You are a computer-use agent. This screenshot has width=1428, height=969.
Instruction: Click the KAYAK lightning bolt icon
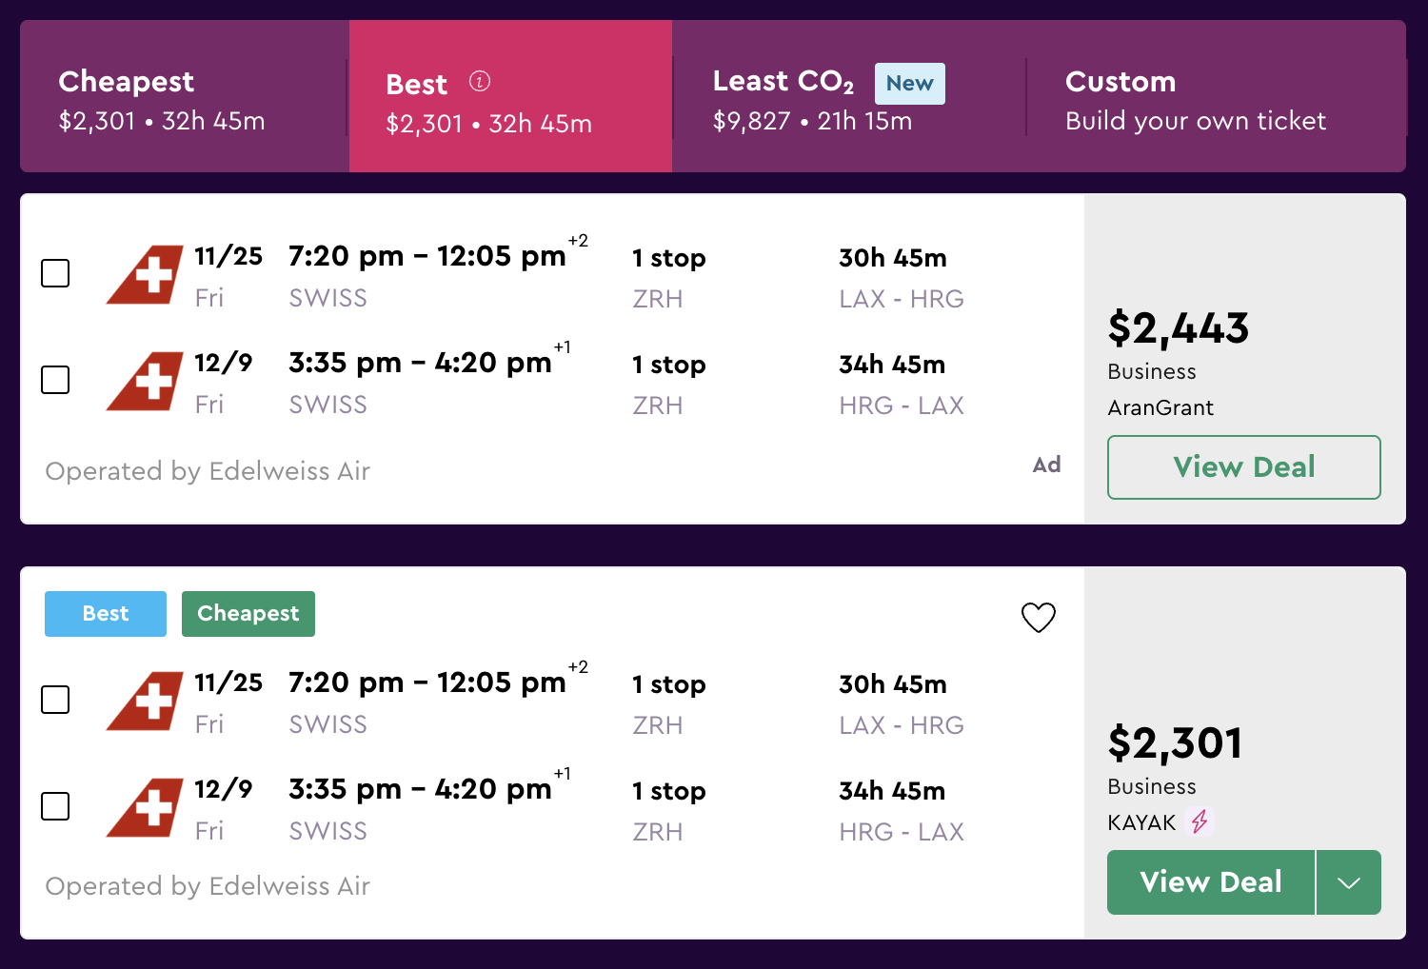tap(1200, 821)
